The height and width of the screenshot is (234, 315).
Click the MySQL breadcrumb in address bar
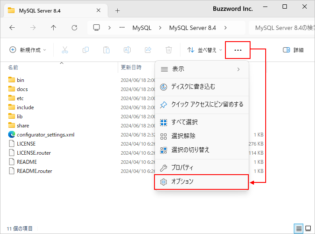tap(142, 28)
